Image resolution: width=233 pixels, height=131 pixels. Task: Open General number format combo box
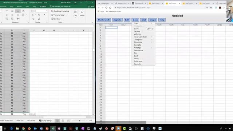[39, 11]
